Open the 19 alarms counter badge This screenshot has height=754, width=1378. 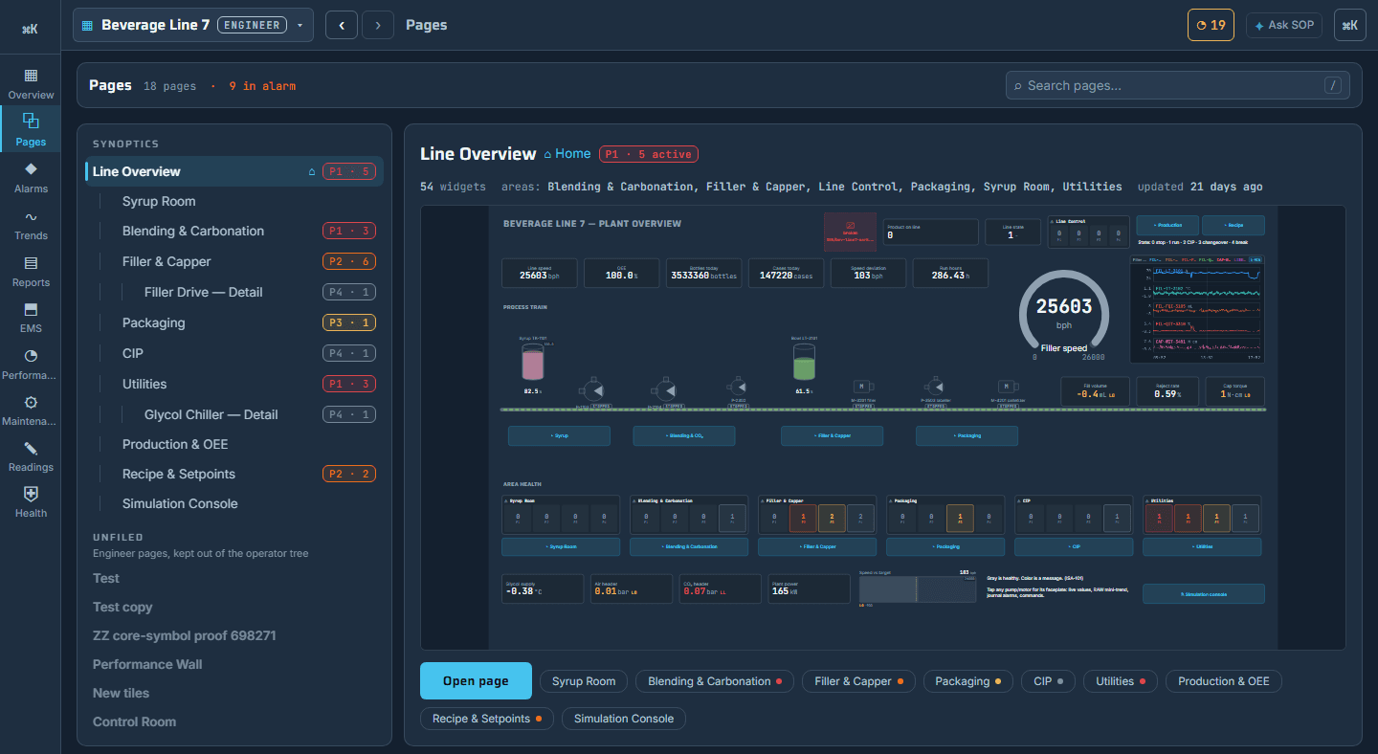point(1211,25)
